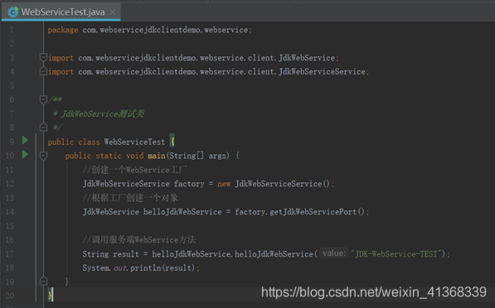This screenshot has width=495, height=308.
Task: Click the comment '//根据工厂创建一个对象'
Action: coord(130,198)
